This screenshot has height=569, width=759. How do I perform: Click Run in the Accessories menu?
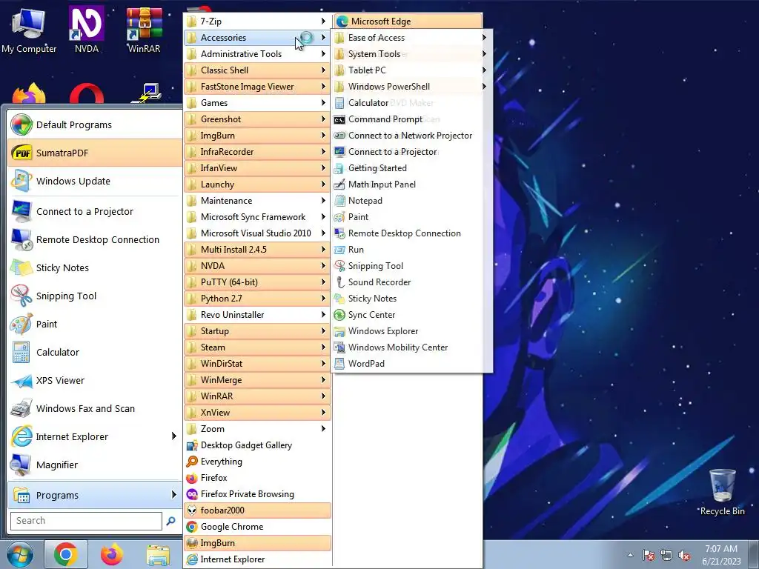pyautogui.click(x=411, y=249)
